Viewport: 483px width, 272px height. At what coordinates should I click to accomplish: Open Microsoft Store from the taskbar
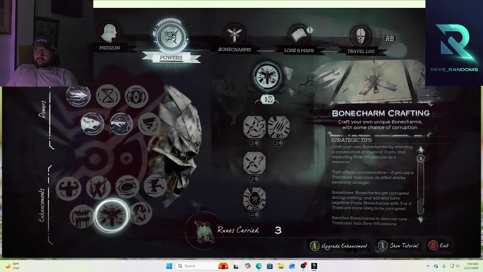tap(270, 266)
